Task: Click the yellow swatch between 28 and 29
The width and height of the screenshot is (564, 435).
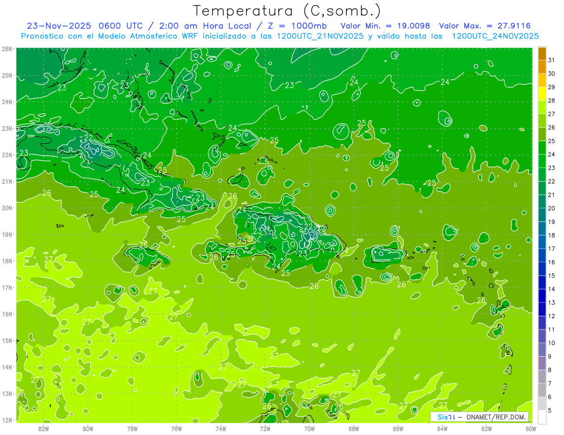Action: point(542,94)
